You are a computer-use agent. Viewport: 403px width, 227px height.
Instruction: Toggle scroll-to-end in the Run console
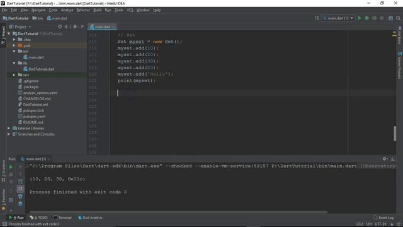coord(20,189)
